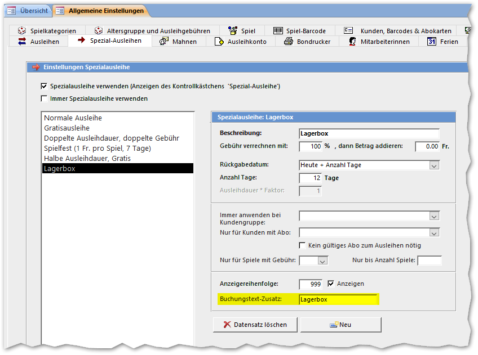
Task: Click the dice icon beside Altersgruppe und Ausleihgebühren
Action: click(x=99, y=30)
